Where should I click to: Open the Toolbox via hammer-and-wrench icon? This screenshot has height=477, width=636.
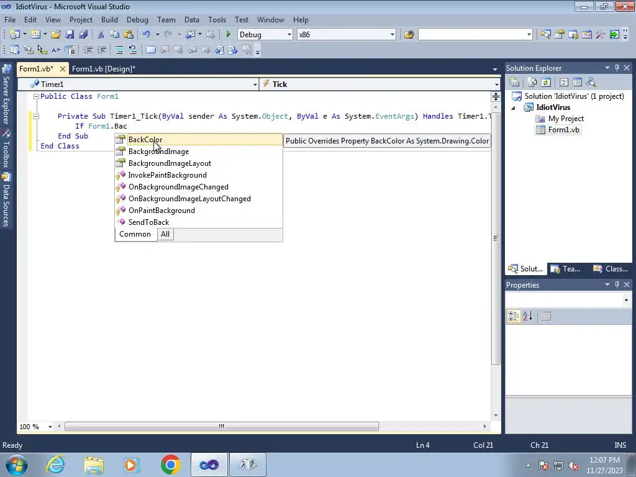tap(601, 35)
